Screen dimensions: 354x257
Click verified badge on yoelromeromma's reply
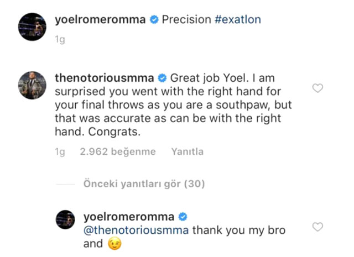(x=181, y=216)
